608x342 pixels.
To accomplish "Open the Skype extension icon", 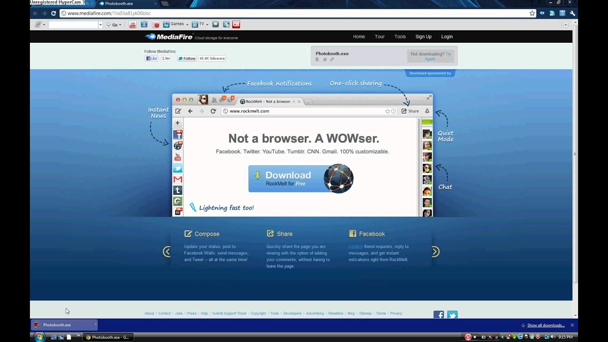I will pyautogui.click(x=552, y=13).
